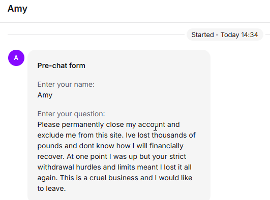
Task: Click the "Amy" chat header name
Action: click(x=17, y=9)
